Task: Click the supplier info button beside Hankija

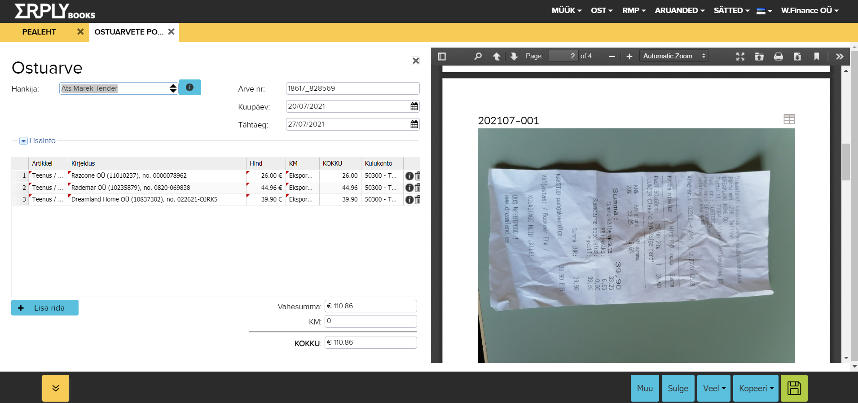Action: pos(190,88)
